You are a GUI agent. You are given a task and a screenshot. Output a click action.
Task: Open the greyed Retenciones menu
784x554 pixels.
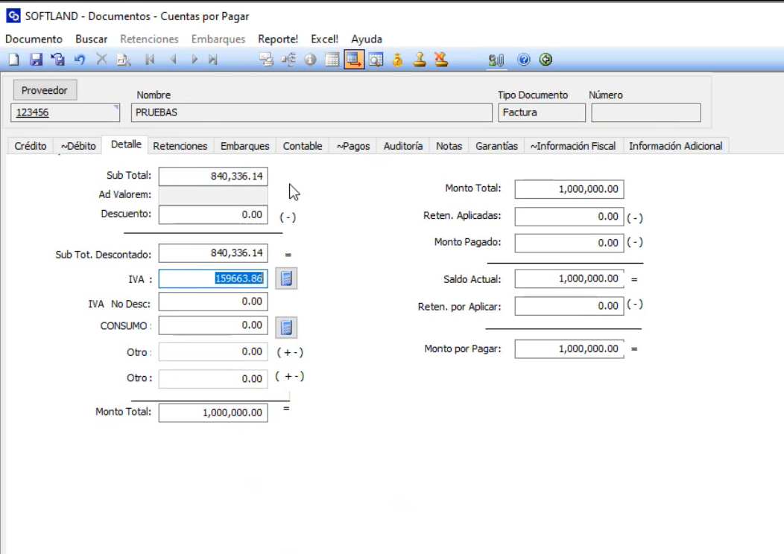[x=149, y=39]
